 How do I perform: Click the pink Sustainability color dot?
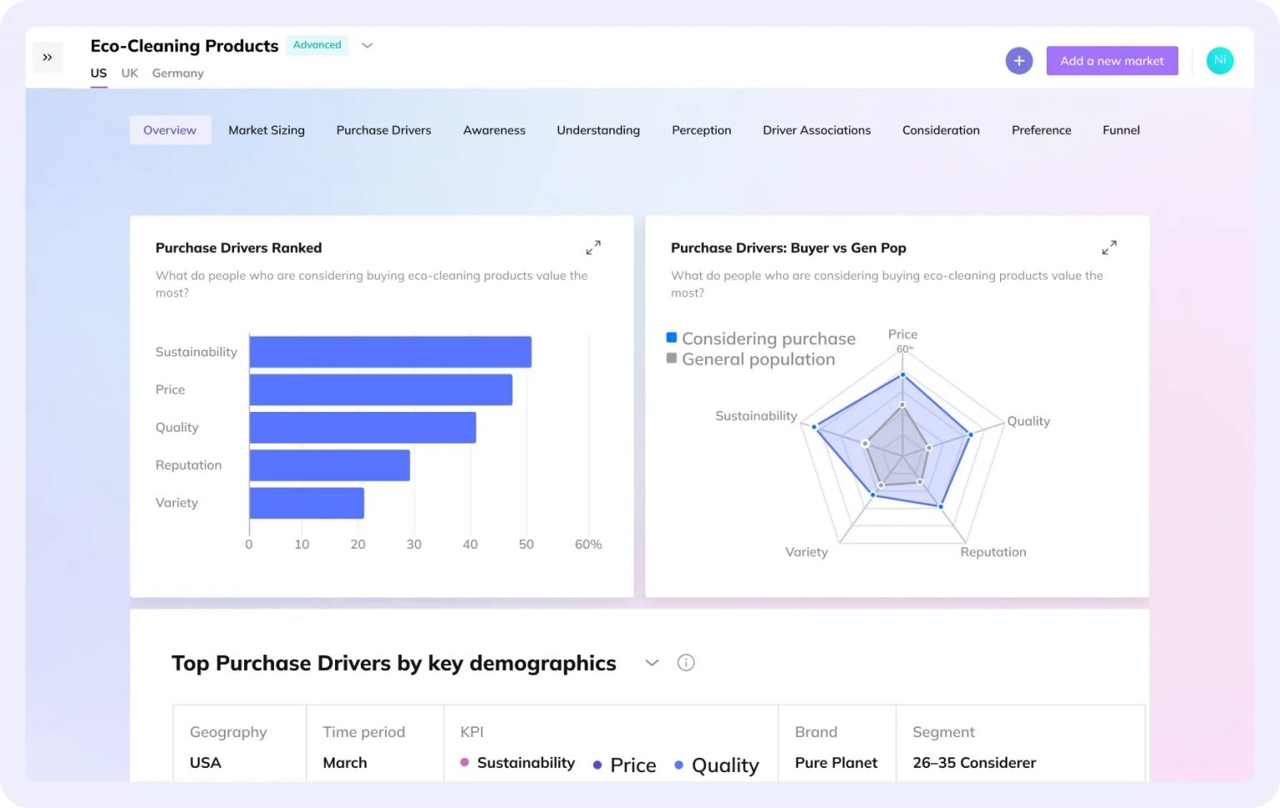coord(464,762)
